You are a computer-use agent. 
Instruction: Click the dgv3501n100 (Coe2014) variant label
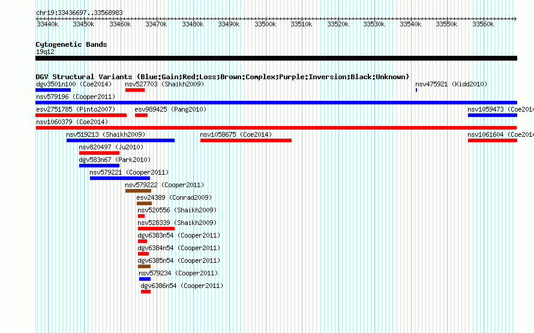(74, 84)
